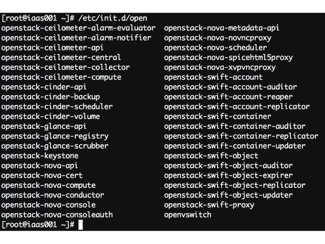The height and width of the screenshot is (244, 325).
Task: Click openstack-nova-spicehtml5proxy entry
Action: (x=228, y=58)
